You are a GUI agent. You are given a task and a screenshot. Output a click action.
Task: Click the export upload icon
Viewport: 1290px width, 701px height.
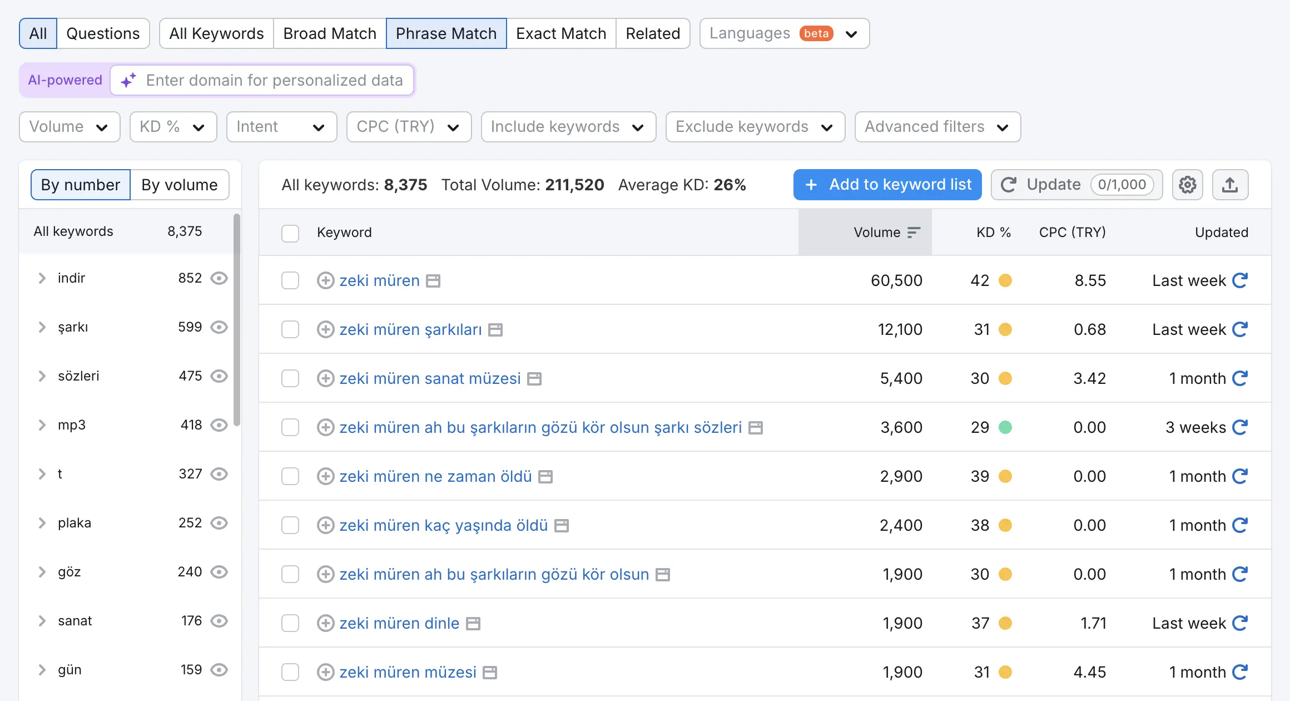[x=1230, y=185]
